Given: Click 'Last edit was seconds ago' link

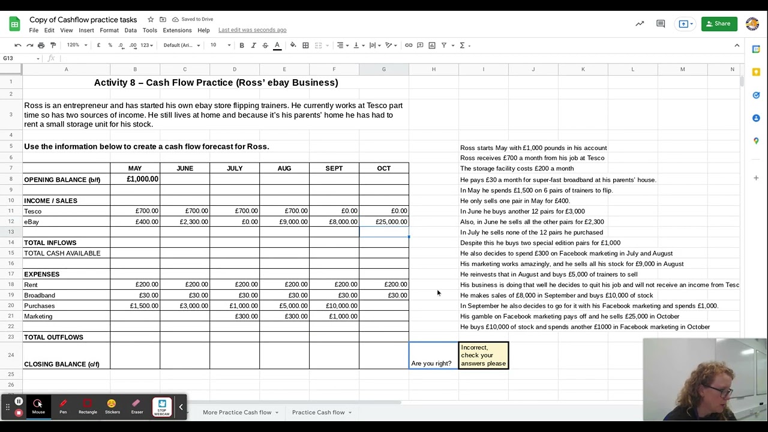Looking at the screenshot, I should (x=252, y=30).
